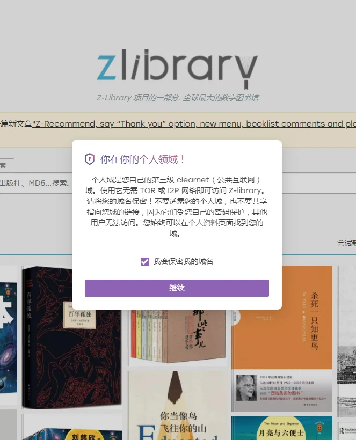Open the 你当像鸟飞往你的山 book cover
Viewport: 356px width, 440px height.
click(x=177, y=405)
